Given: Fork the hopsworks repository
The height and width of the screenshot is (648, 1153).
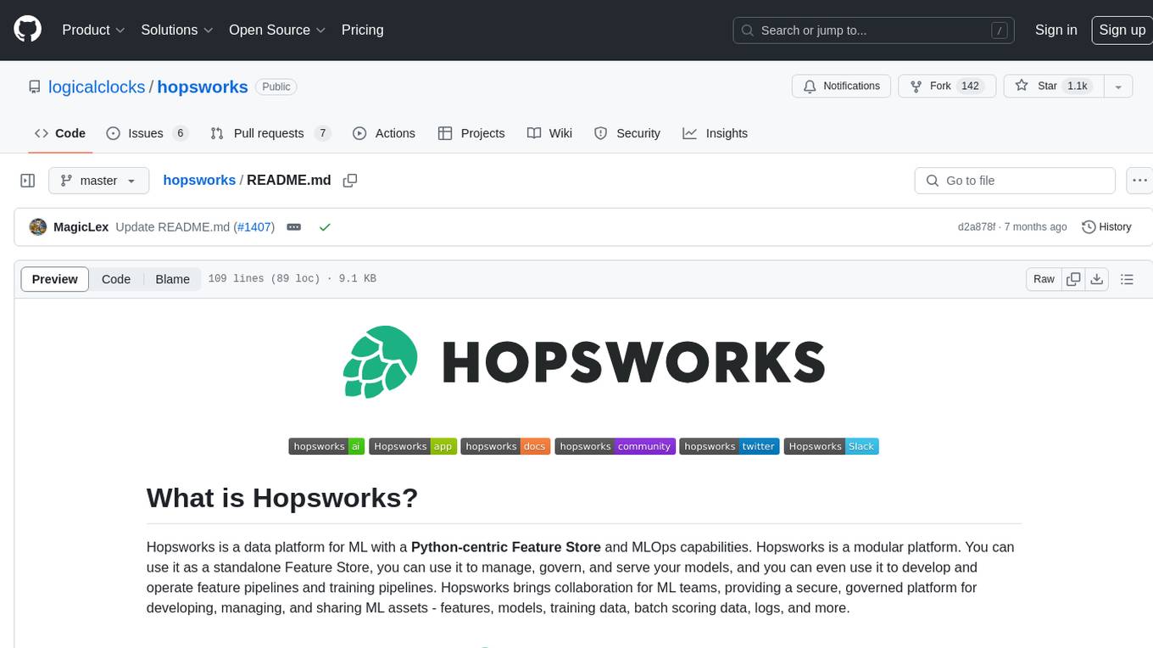Looking at the screenshot, I should coord(947,87).
